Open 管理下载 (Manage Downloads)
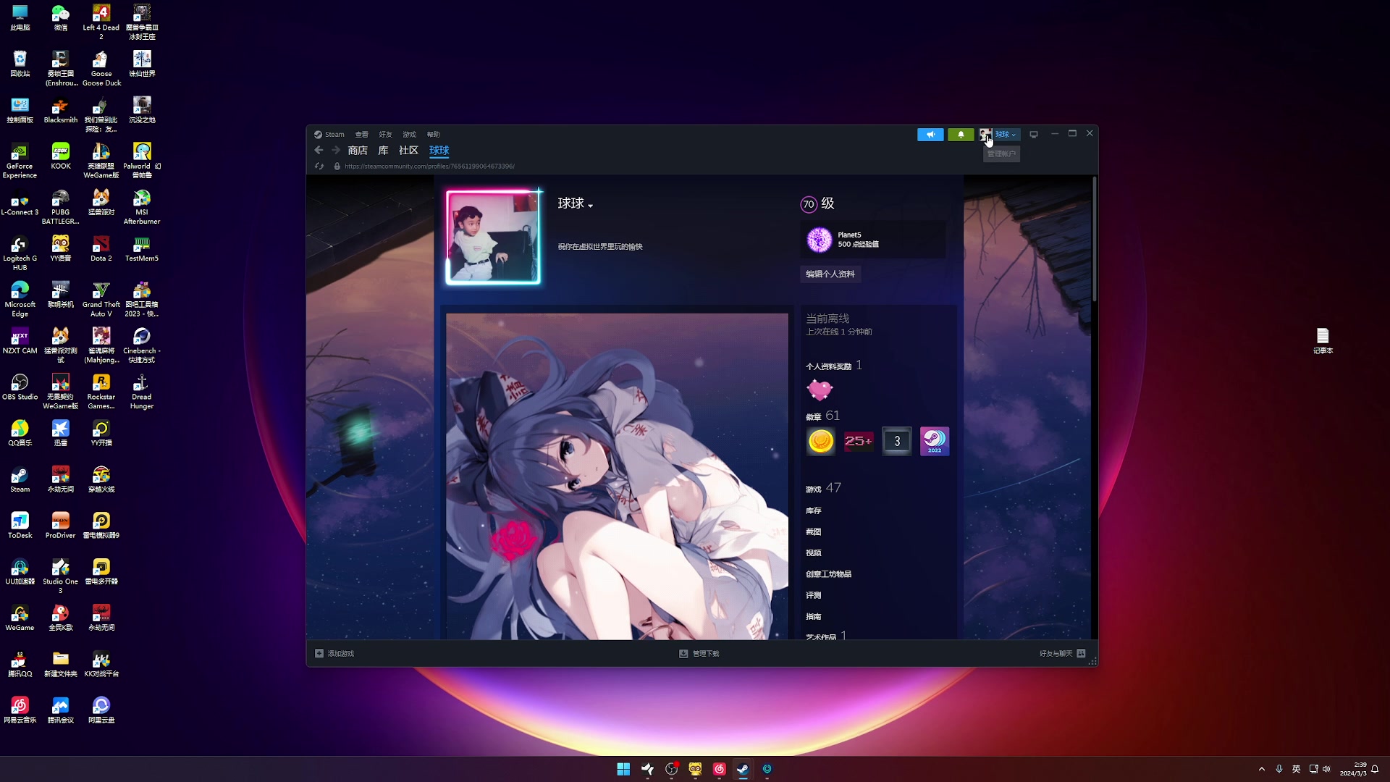This screenshot has height=782, width=1390. pos(699,654)
